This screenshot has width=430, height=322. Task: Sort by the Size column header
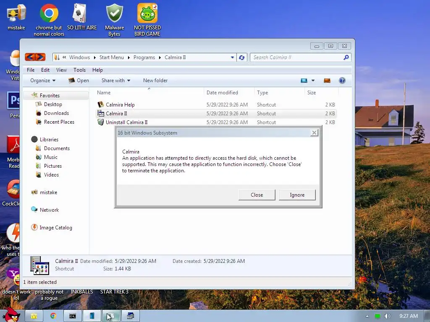point(312,92)
